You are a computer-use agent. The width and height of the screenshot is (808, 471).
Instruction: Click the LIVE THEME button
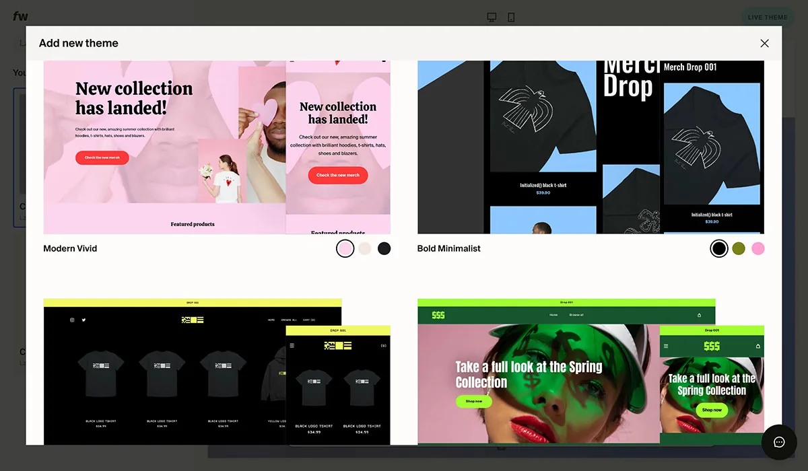(x=768, y=16)
